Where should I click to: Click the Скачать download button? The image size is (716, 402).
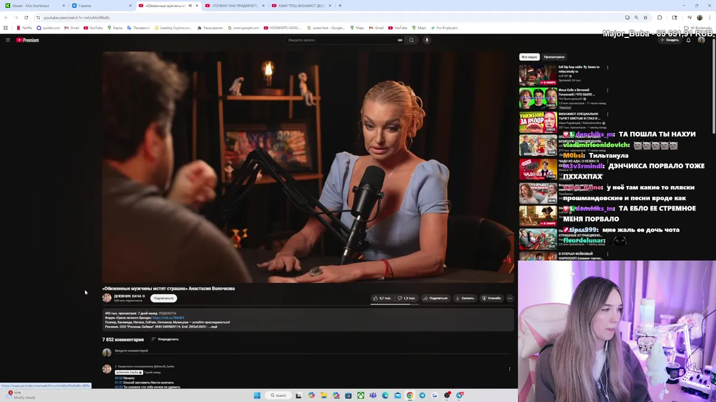(465, 298)
